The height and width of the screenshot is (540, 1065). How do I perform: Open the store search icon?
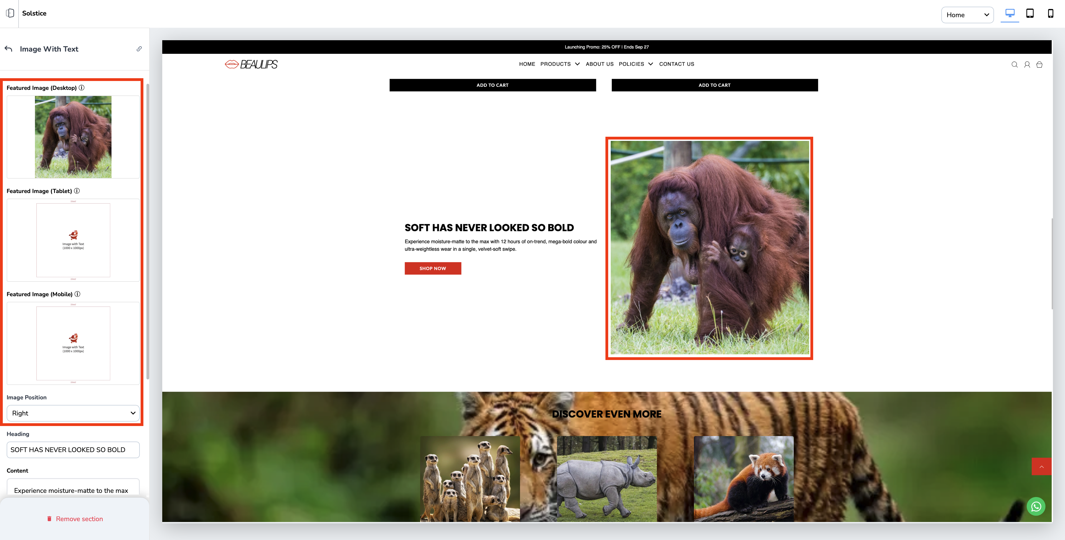(1014, 65)
